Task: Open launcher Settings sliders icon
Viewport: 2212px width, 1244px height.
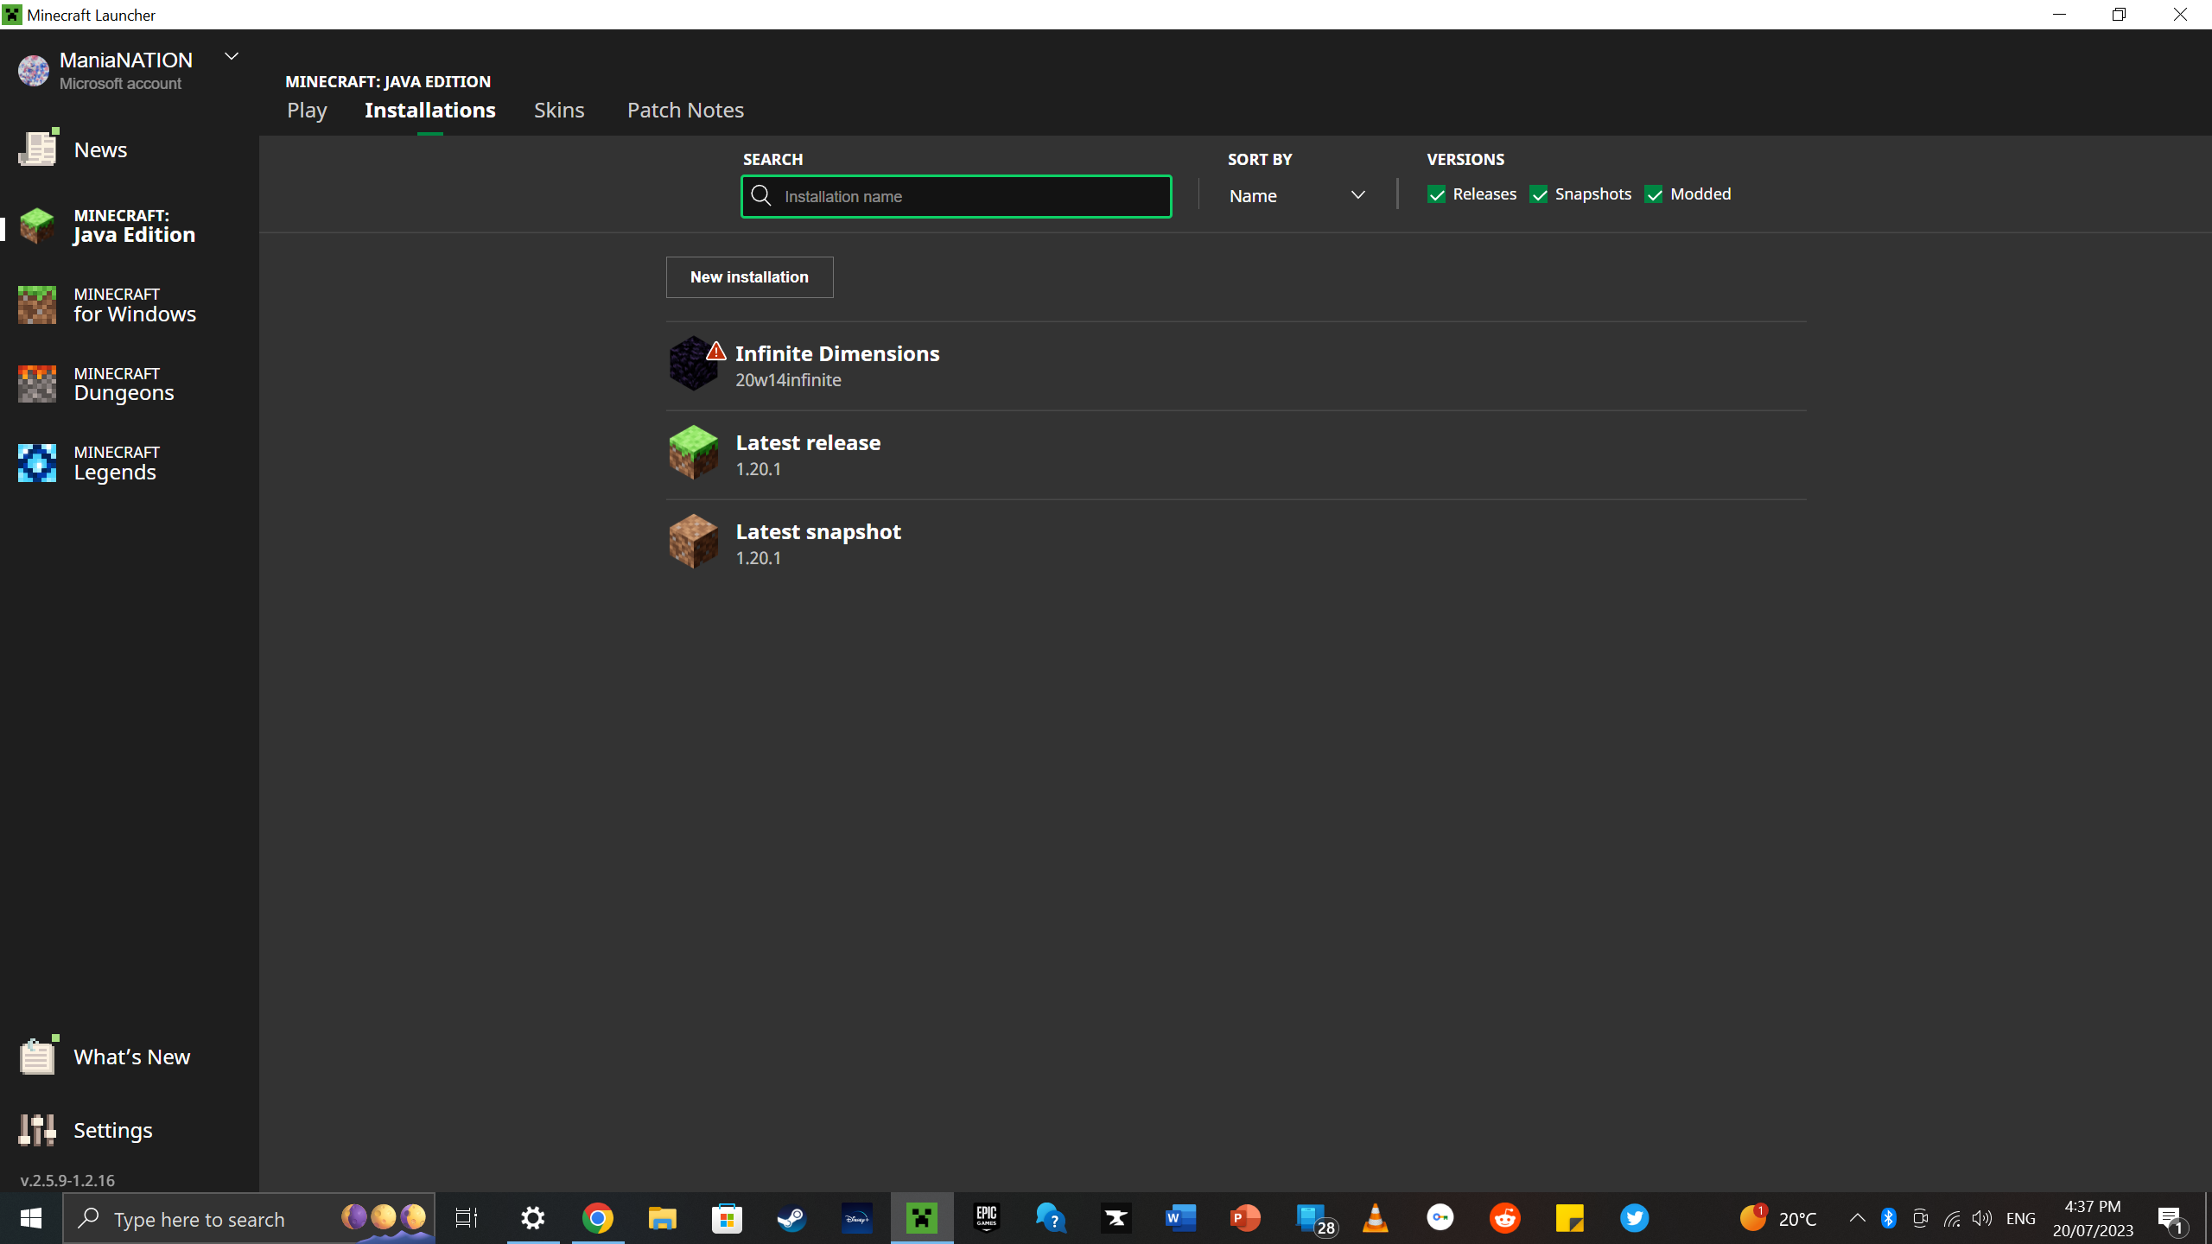Action: 37,1130
